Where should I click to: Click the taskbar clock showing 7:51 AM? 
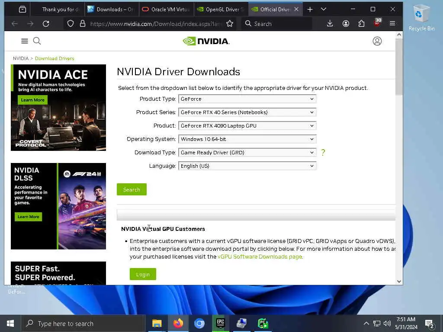[406, 323]
